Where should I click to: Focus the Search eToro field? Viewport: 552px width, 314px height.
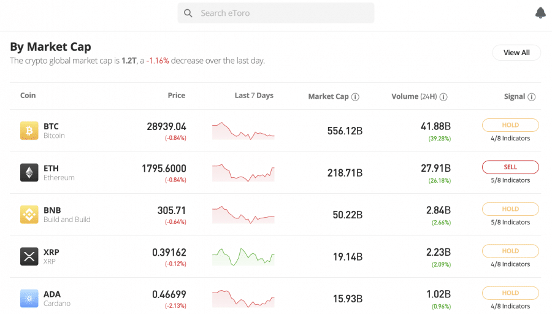click(276, 13)
